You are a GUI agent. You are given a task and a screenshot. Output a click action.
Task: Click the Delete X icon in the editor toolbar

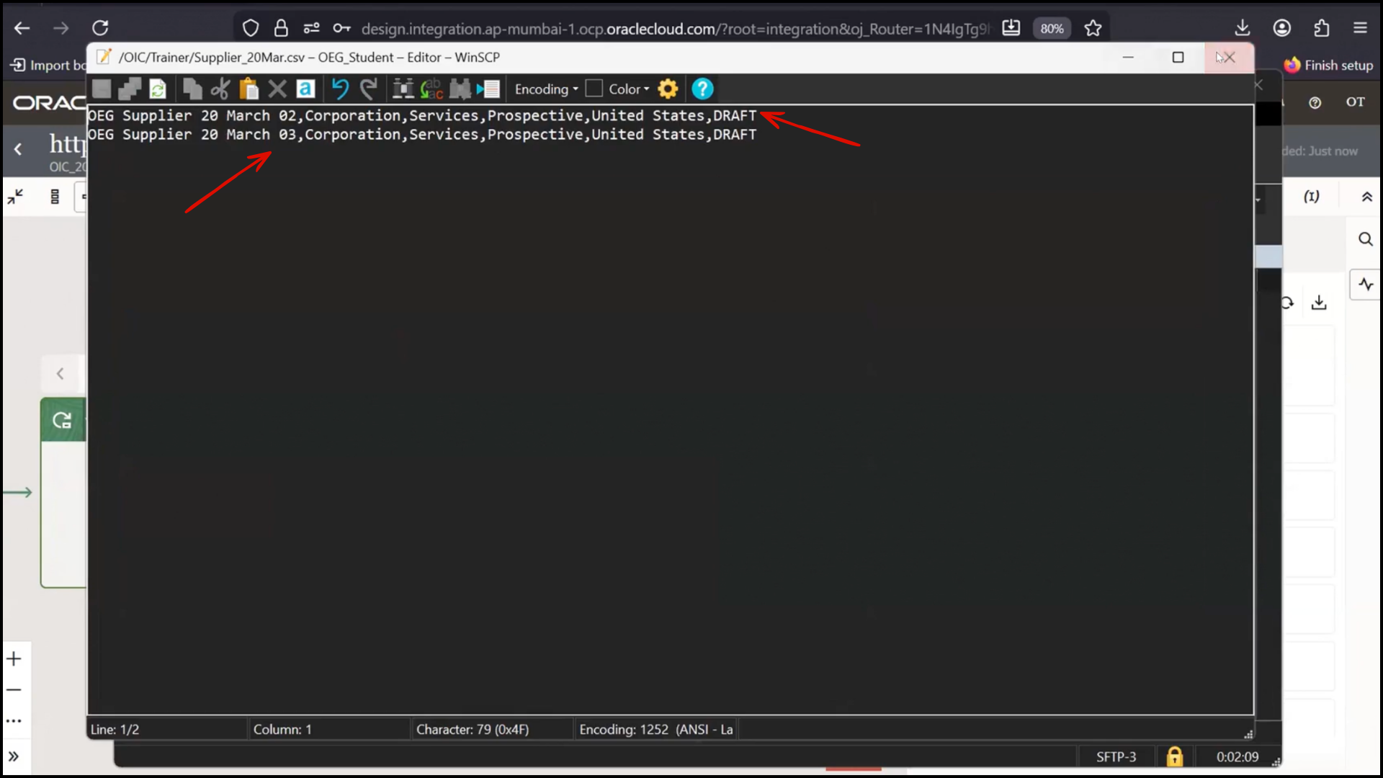(277, 89)
